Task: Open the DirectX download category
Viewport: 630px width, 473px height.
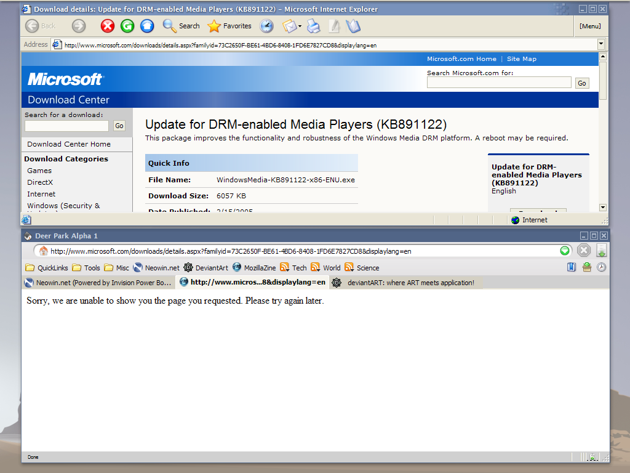Action: click(x=40, y=182)
